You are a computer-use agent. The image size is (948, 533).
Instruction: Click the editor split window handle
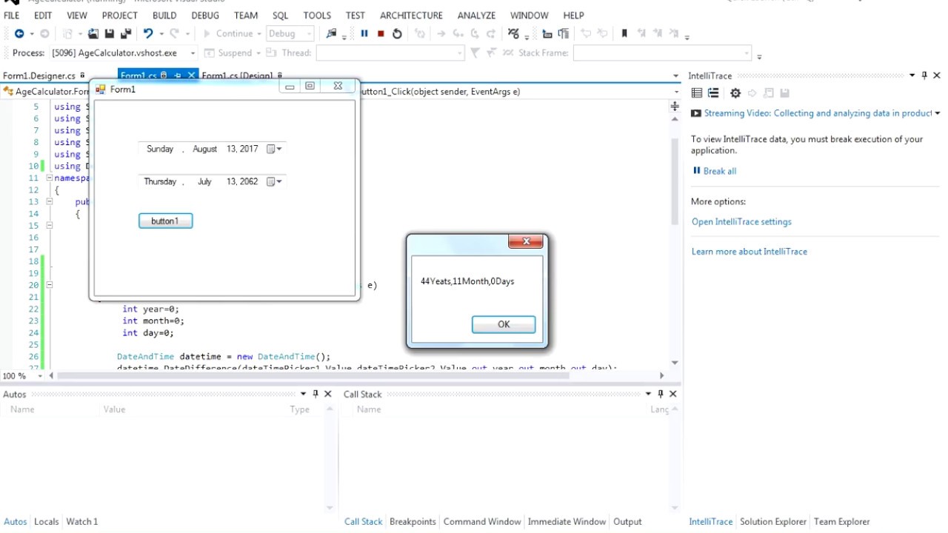point(675,107)
